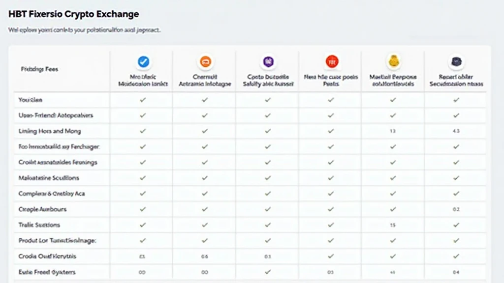Click the orange exchange icon in header
Image resolution: width=504 pixels, height=283 pixels.
tap(205, 62)
